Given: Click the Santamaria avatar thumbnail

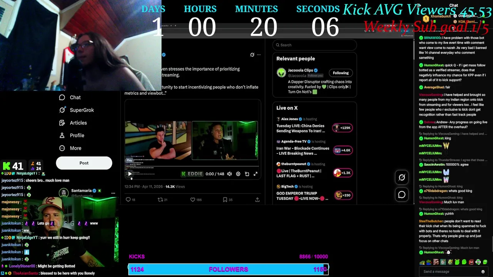Looking at the screenshot, I should [64, 192].
